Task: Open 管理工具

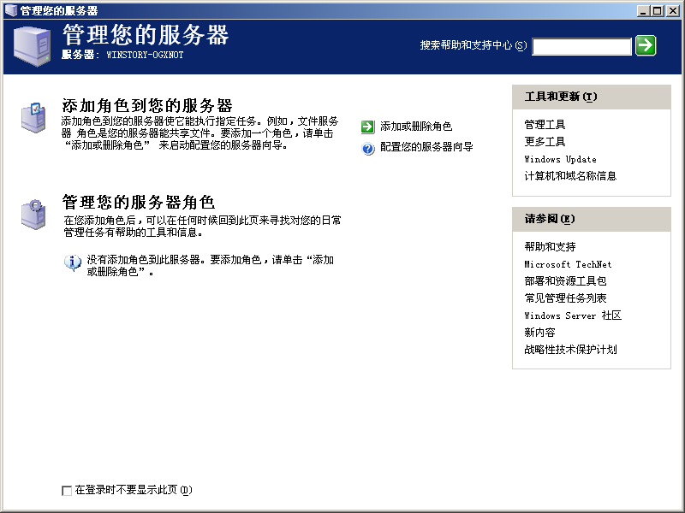Action: click(x=547, y=123)
